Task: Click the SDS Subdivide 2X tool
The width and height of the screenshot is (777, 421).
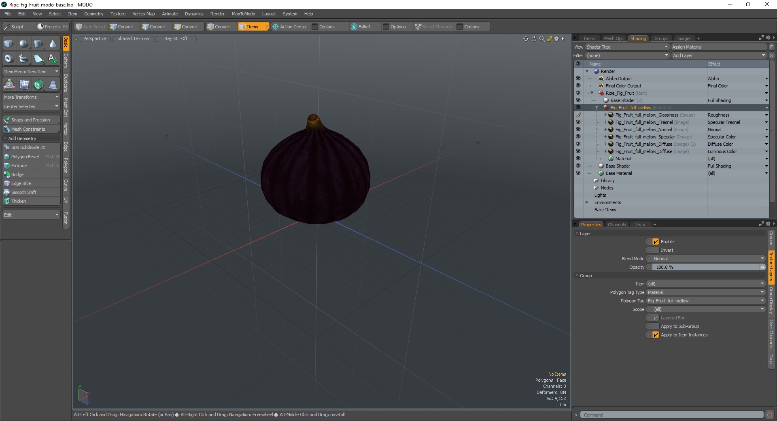Action: click(x=31, y=147)
